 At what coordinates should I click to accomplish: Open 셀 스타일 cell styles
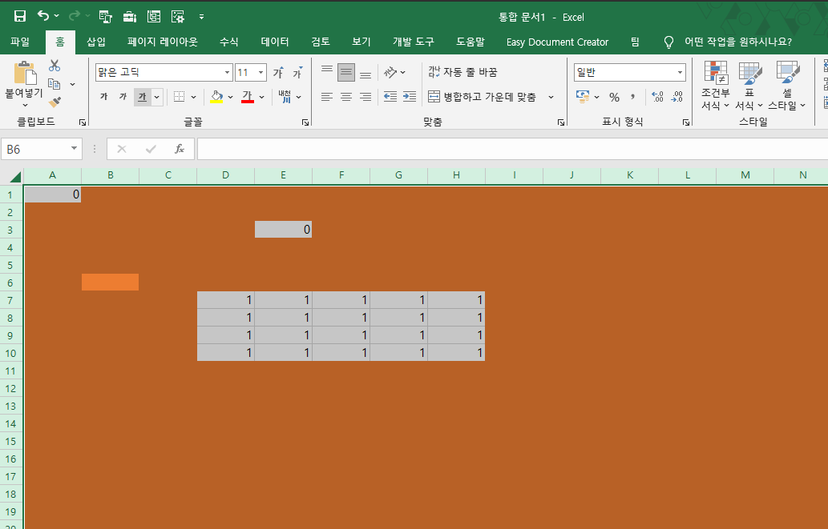click(x=787, y=86)
